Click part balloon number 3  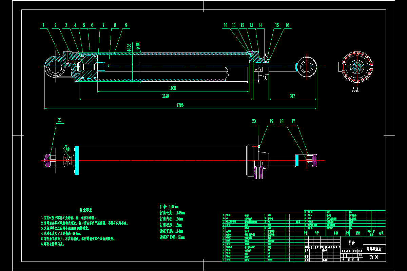click(x=66, y=25)
